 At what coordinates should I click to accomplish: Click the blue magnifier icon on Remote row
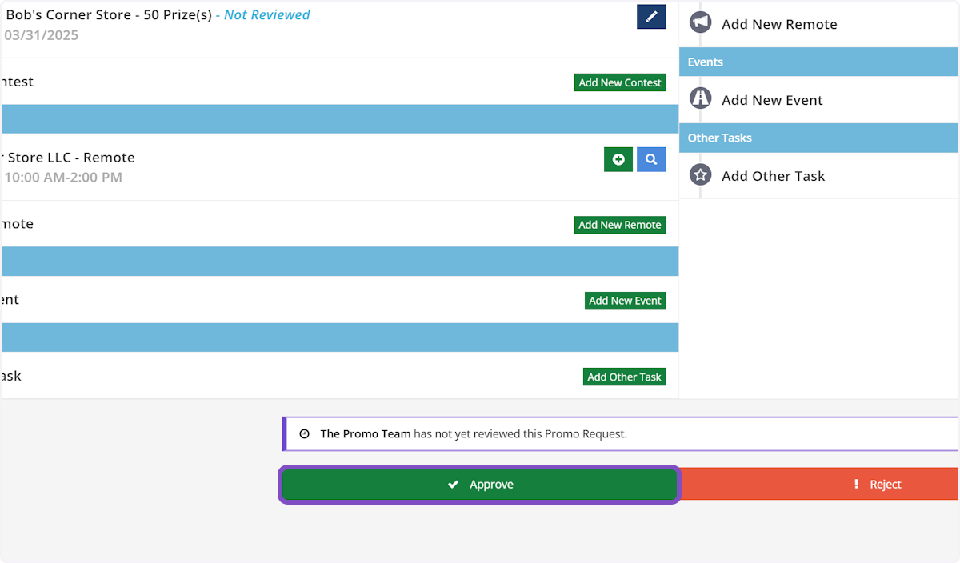coord(651,159)
